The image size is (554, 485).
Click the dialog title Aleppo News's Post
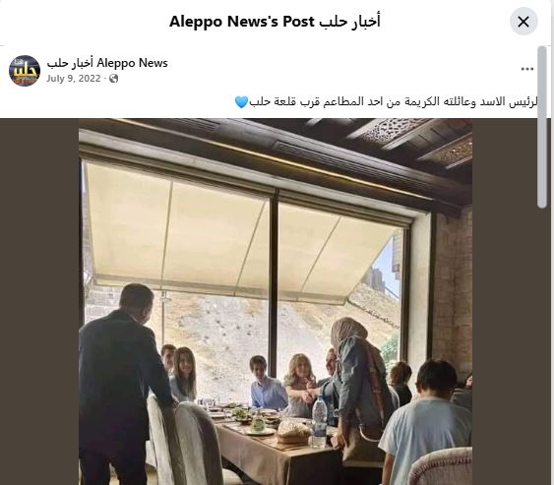click(x=275, y=22)
